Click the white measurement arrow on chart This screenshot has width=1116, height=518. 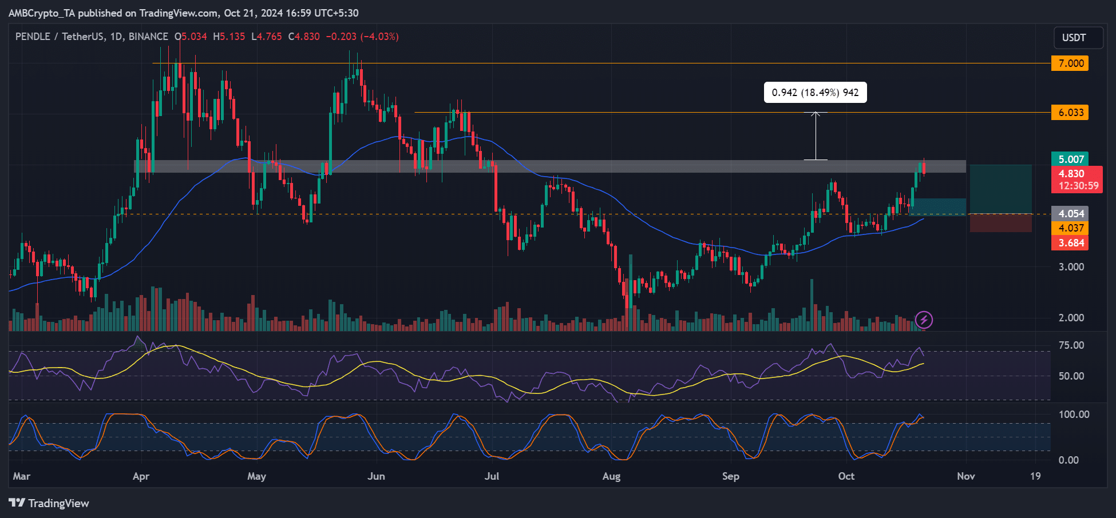click(x=816, y=136)
